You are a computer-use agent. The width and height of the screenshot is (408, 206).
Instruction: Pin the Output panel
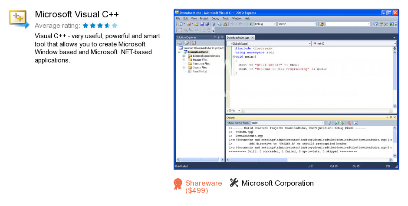click(391, 118)
